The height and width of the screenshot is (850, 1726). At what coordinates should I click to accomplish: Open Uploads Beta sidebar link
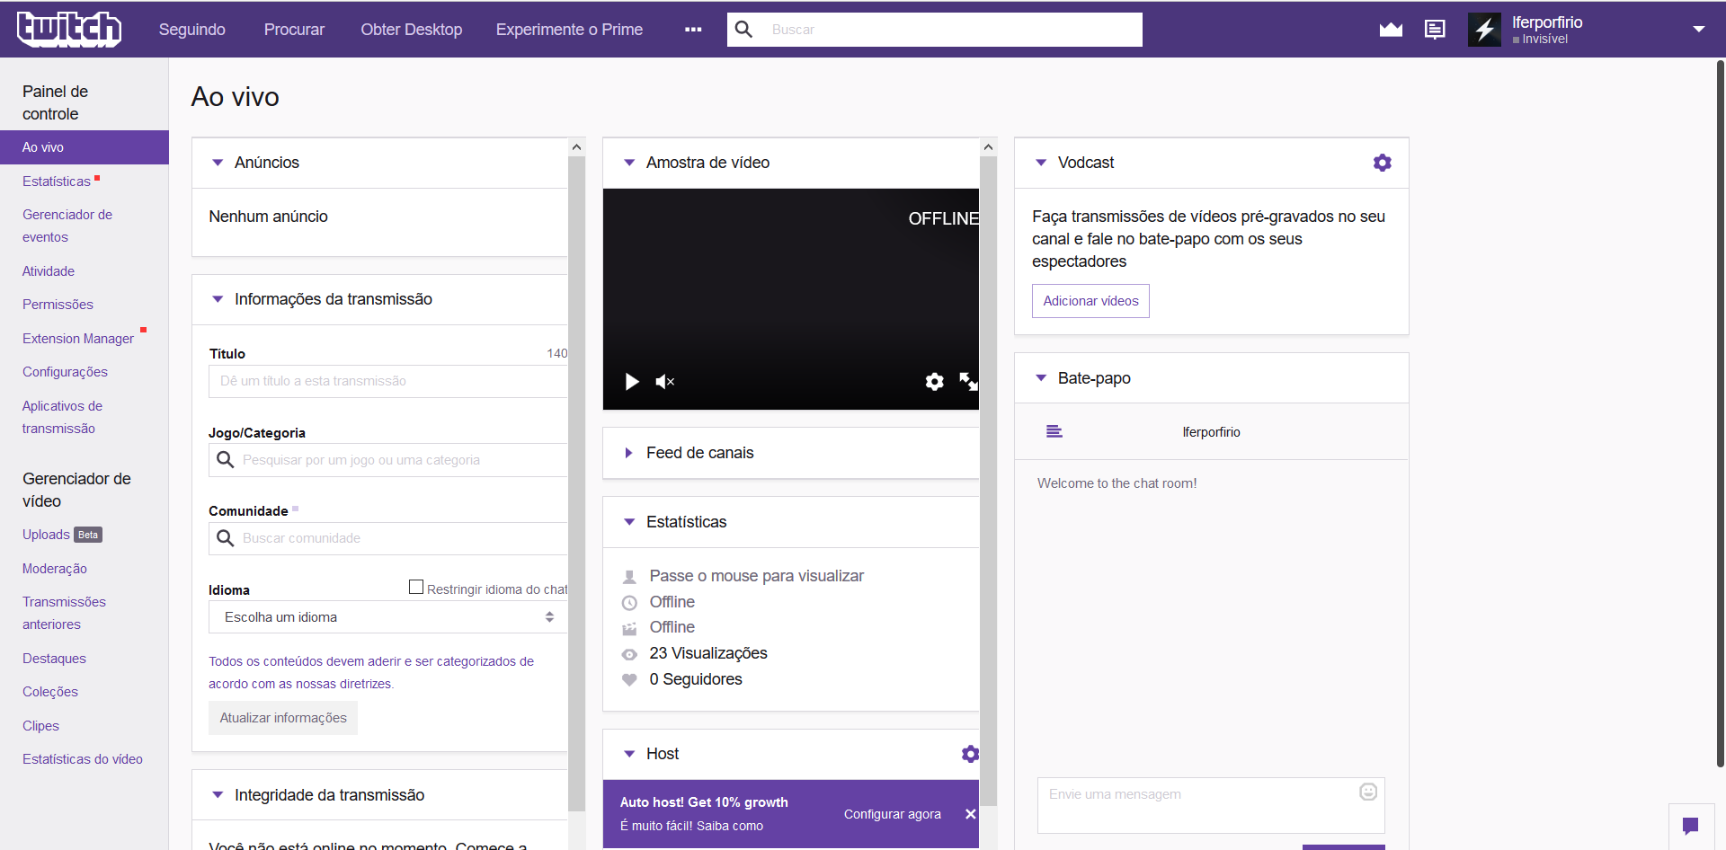pyautogui.click(x=62, y=535)
